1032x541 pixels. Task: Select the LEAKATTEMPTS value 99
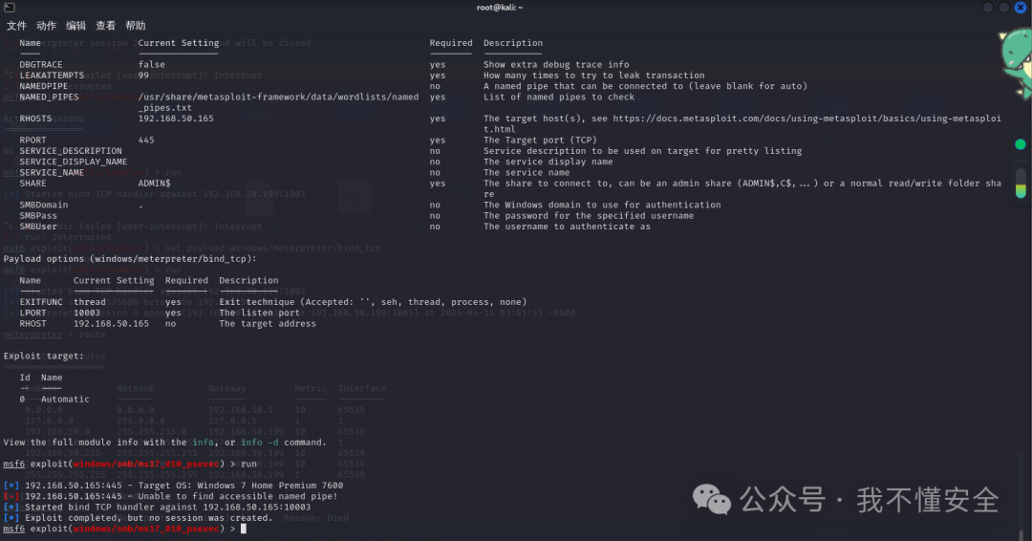(143, 75)
